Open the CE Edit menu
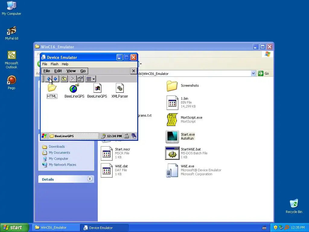The image size is (309, 232). click(x=58, y=71)
